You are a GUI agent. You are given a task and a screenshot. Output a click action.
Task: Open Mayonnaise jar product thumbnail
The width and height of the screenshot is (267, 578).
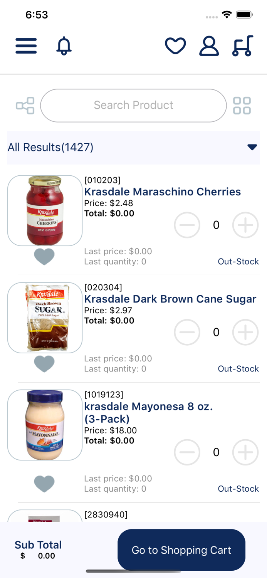tap(45, 425)
